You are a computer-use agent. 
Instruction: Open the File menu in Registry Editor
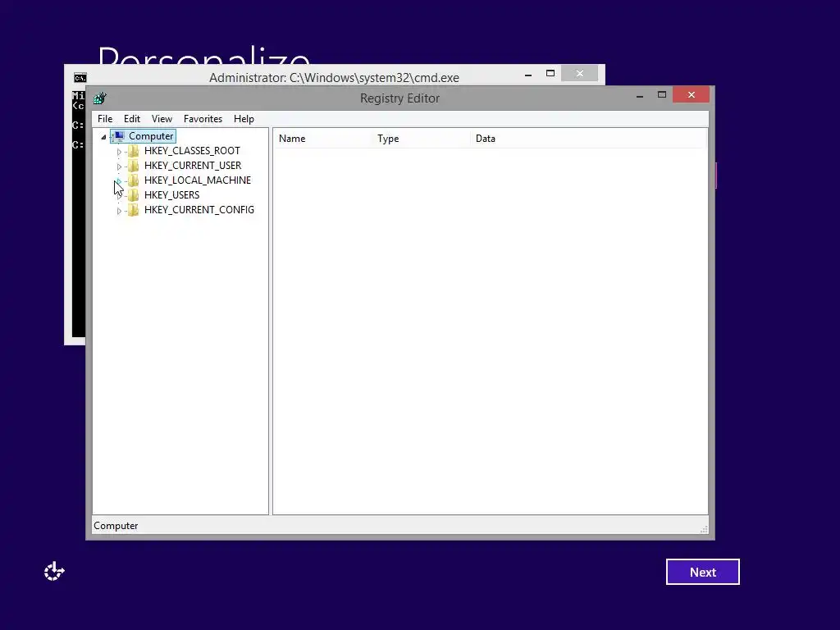[x=105, y=119]
